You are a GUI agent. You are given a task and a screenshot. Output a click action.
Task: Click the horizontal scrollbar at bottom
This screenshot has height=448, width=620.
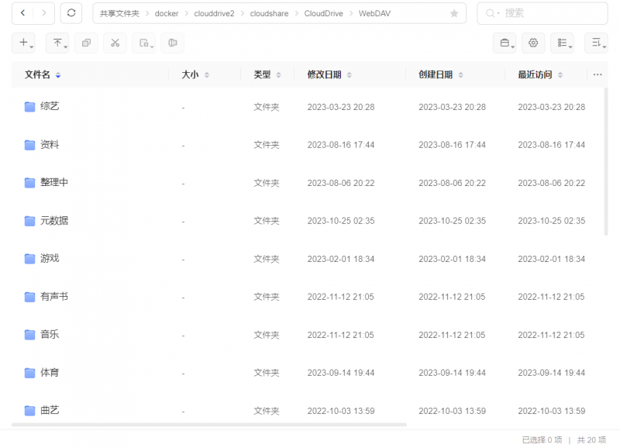pos(209,425)
